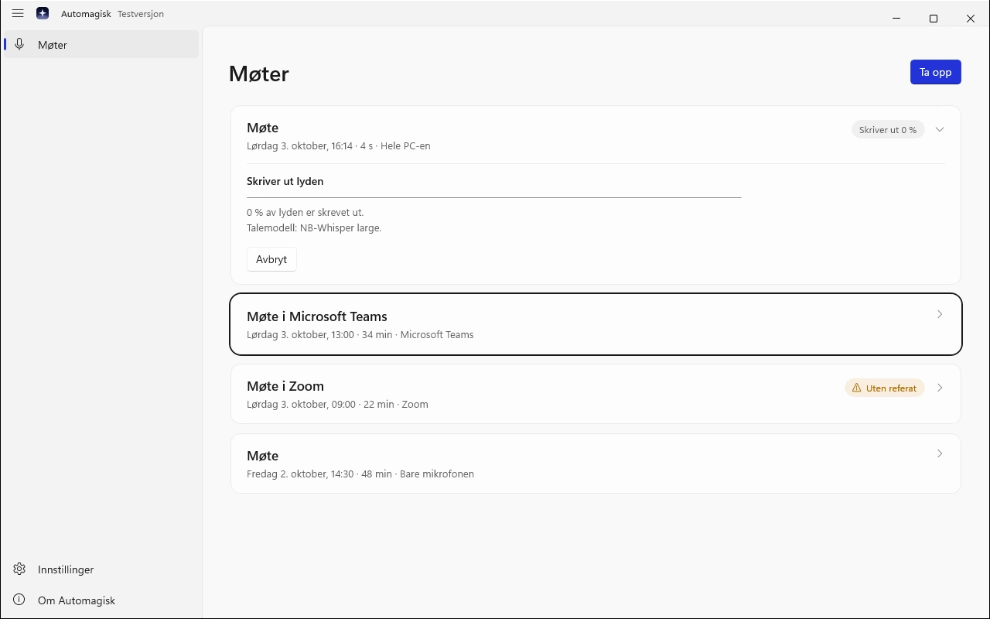Open the Møte i Microsoft Teams title
Screen dimensions: 990x619
(317, 316)
